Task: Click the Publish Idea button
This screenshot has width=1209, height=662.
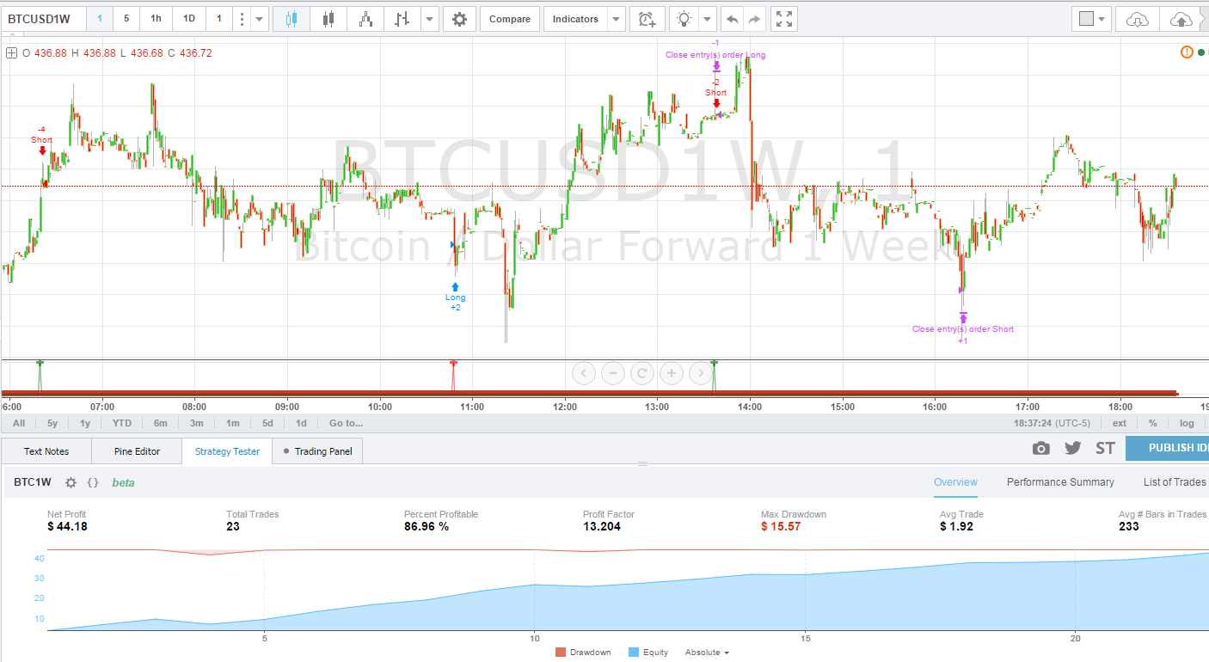Action: pyautogui.click(x=1168, y=448)
